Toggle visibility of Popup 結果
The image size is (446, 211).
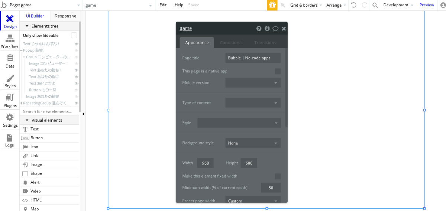click(77, 51)
